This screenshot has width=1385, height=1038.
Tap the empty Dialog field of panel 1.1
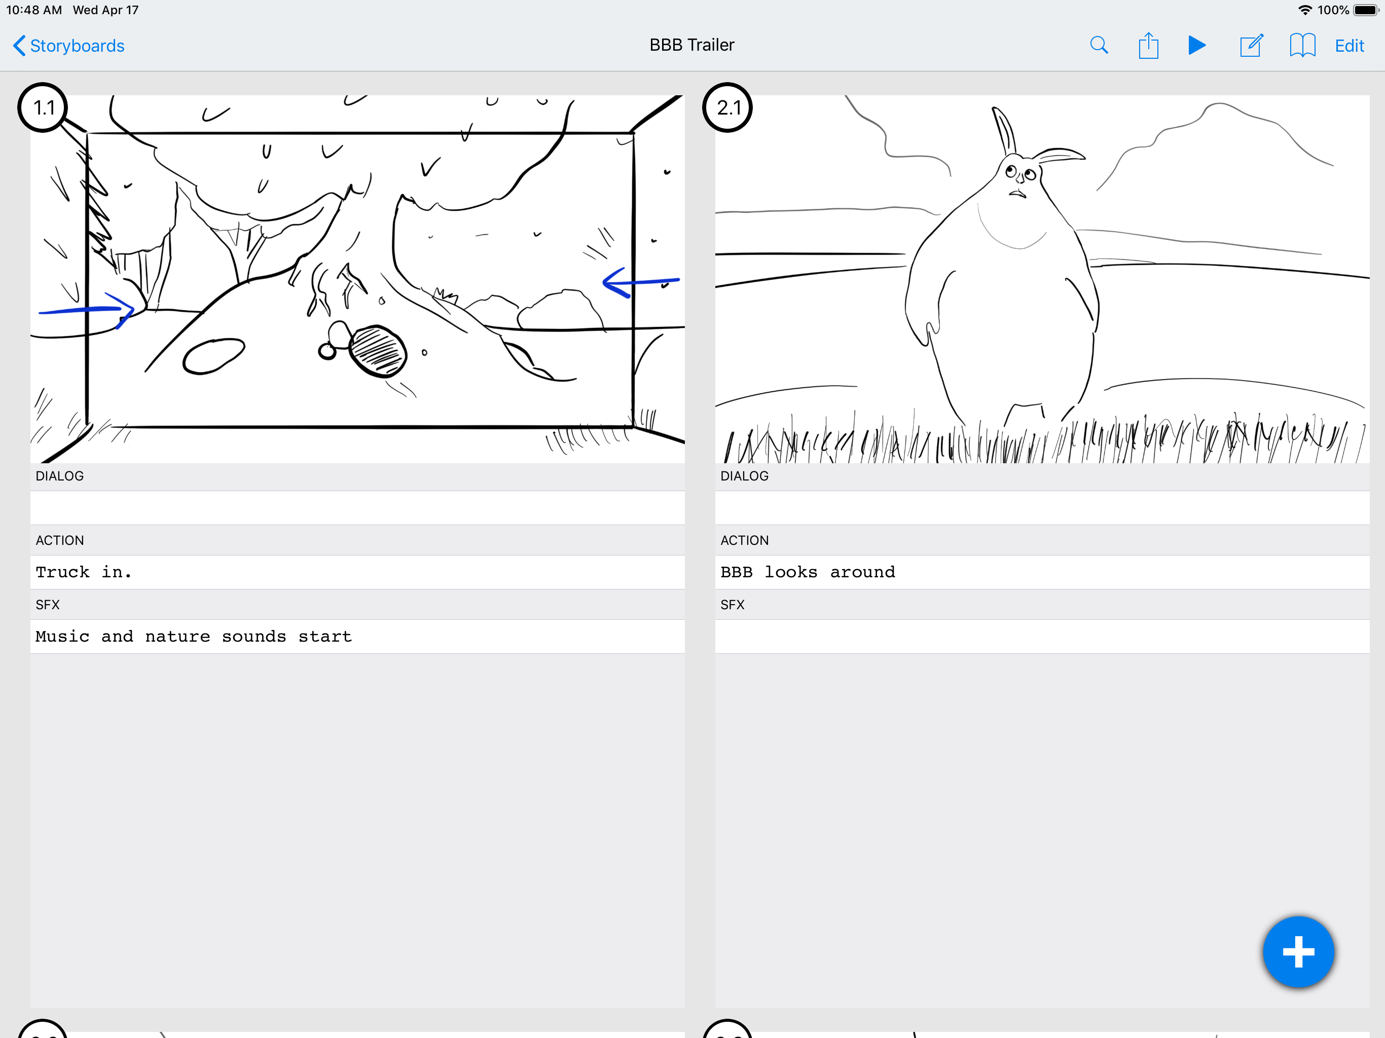[x=357, y=508]
